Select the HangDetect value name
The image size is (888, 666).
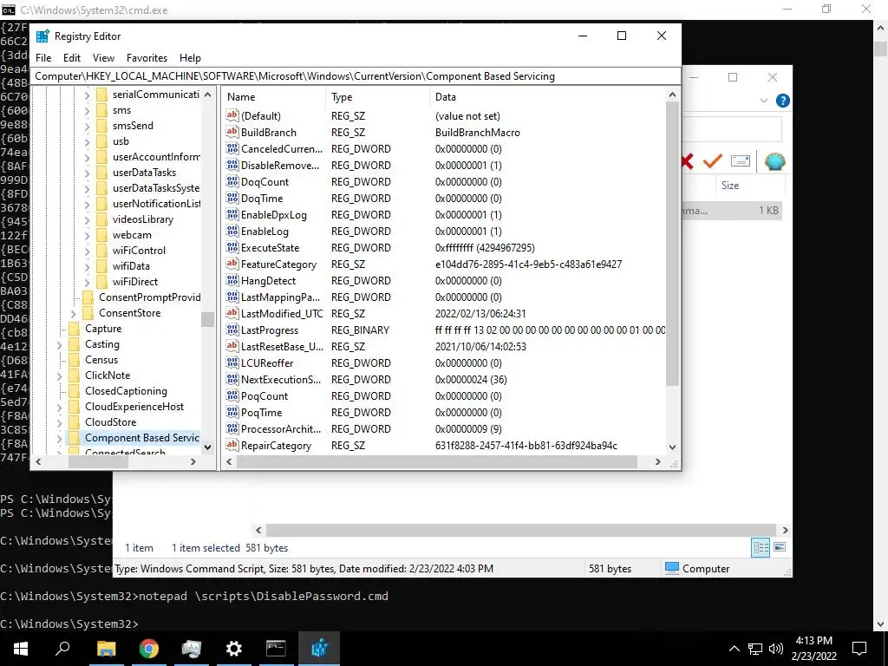point(268,281)
